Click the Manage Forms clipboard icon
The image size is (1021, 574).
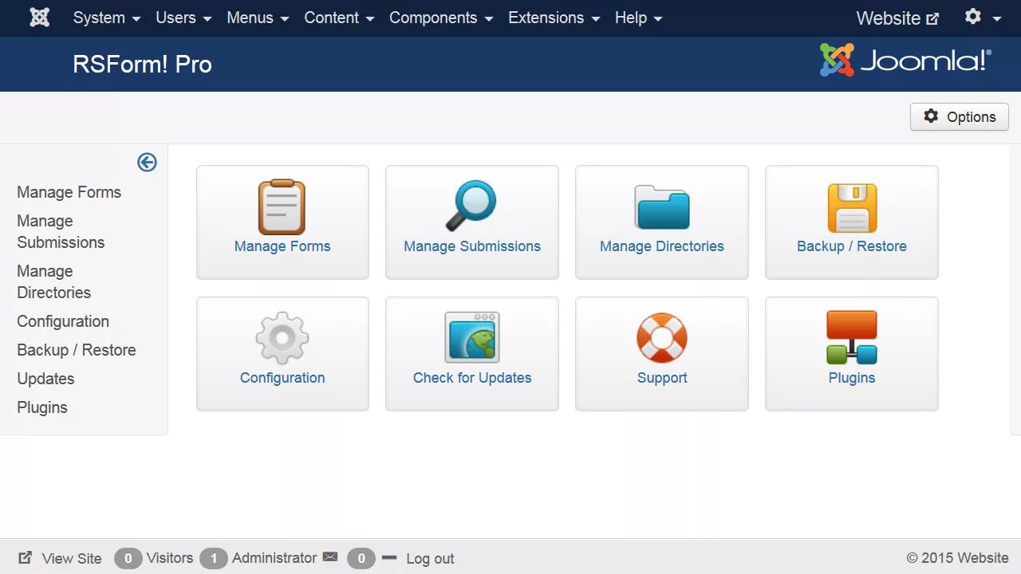point(282,206)
